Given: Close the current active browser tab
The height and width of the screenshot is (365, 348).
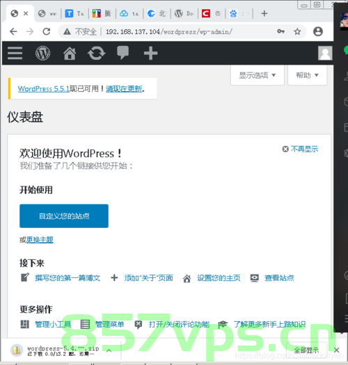Looking at the screenshot, I should pyautogui.click(x=26, y=13).
